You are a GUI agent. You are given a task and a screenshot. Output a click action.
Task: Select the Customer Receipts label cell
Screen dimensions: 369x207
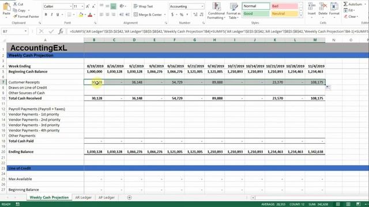pyautogui.click(x=45, y=82)
